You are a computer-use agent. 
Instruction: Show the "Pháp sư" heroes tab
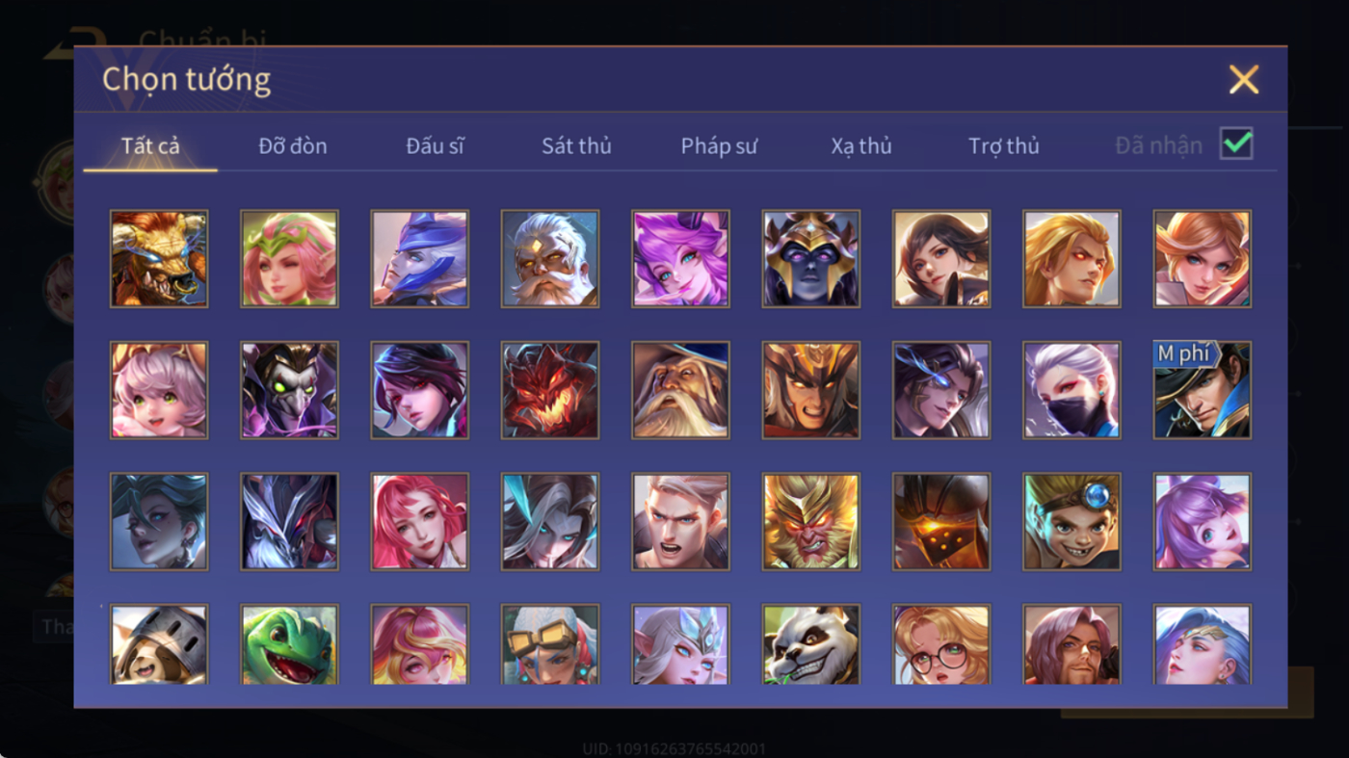click(719, 146)
